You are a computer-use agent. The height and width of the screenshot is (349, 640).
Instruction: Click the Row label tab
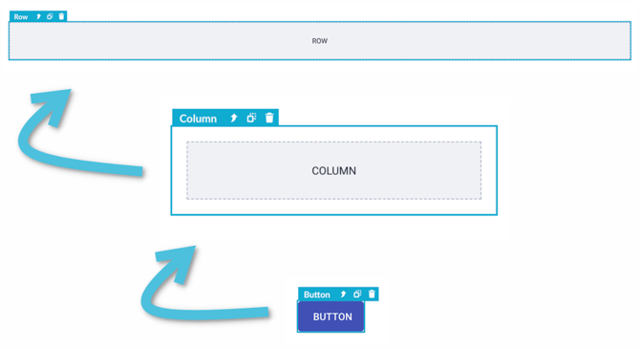[21, 17]
